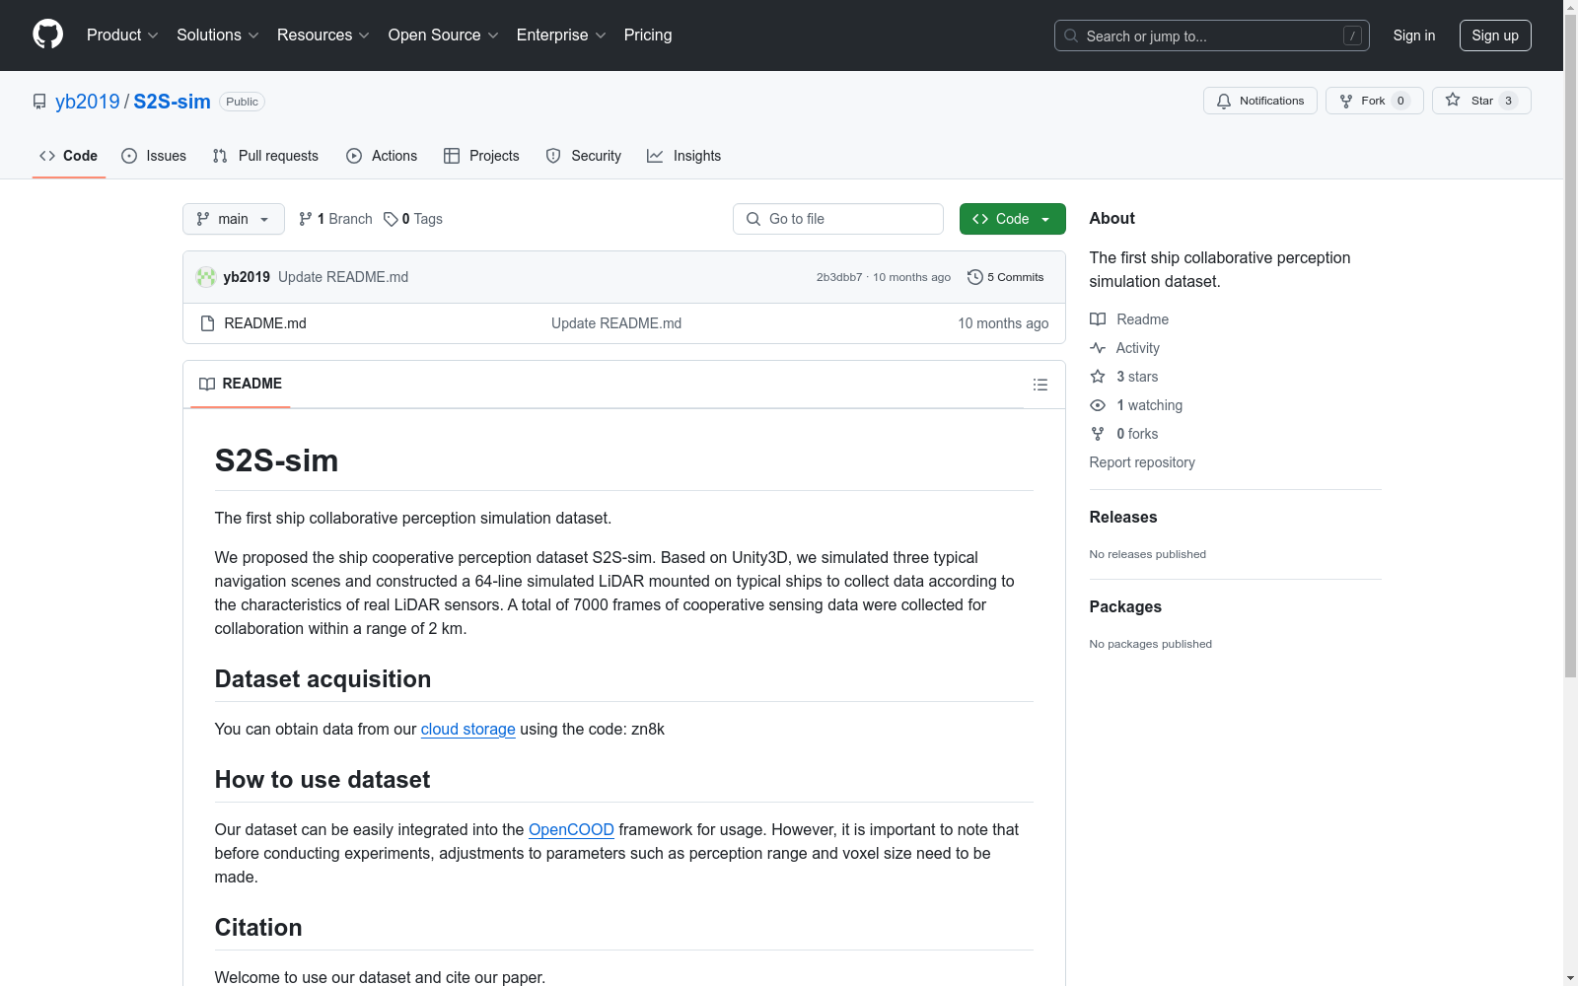The image size is (1578, 986).
Task: Click the book icon next to Readme link
Action: [x=1098, y=319]
